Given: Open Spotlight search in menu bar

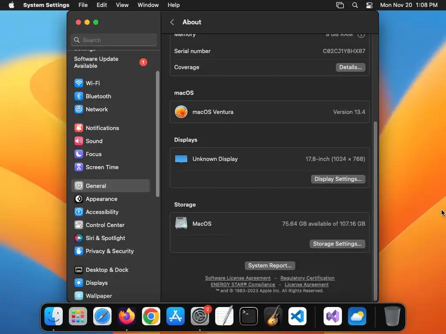Looking at the screenshot, I should pos(355,5).
